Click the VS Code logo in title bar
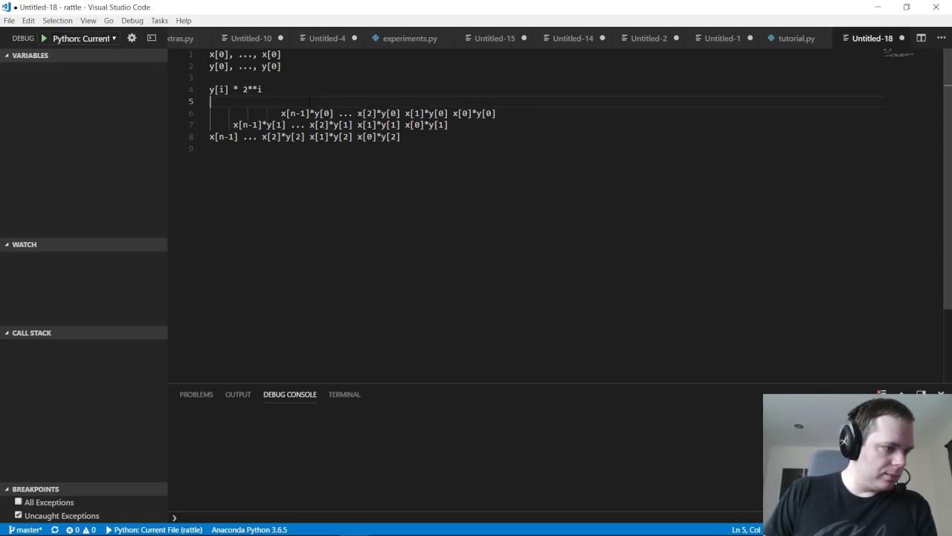 (7, 7)
